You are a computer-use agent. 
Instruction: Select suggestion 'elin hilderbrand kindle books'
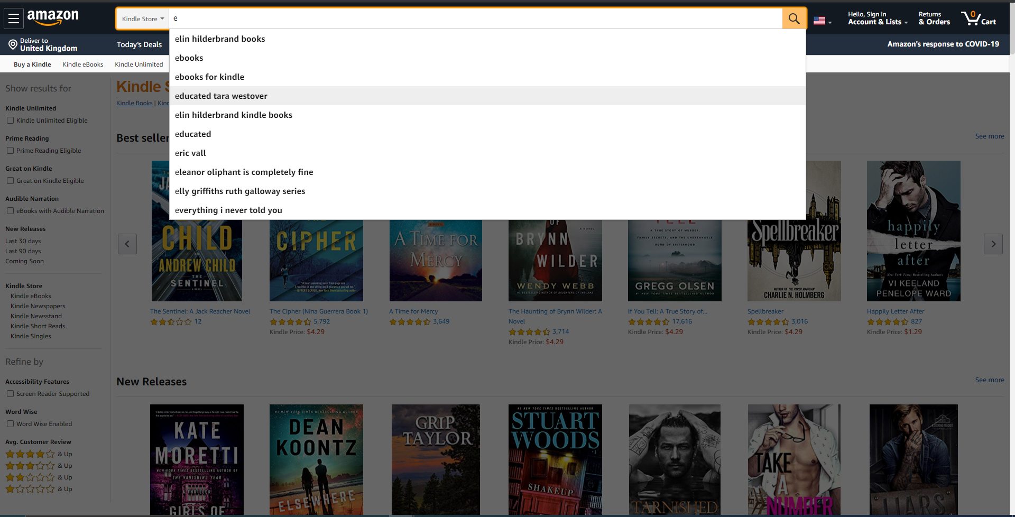[487, 115]
